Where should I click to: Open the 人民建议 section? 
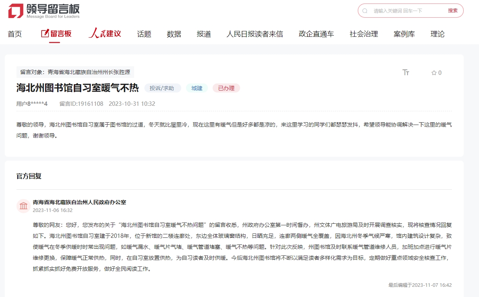pyautogui.click(x=105, y=34)
